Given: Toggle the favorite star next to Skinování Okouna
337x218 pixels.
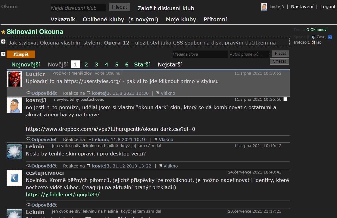Looking at the screenshot, I should (3, 31).
